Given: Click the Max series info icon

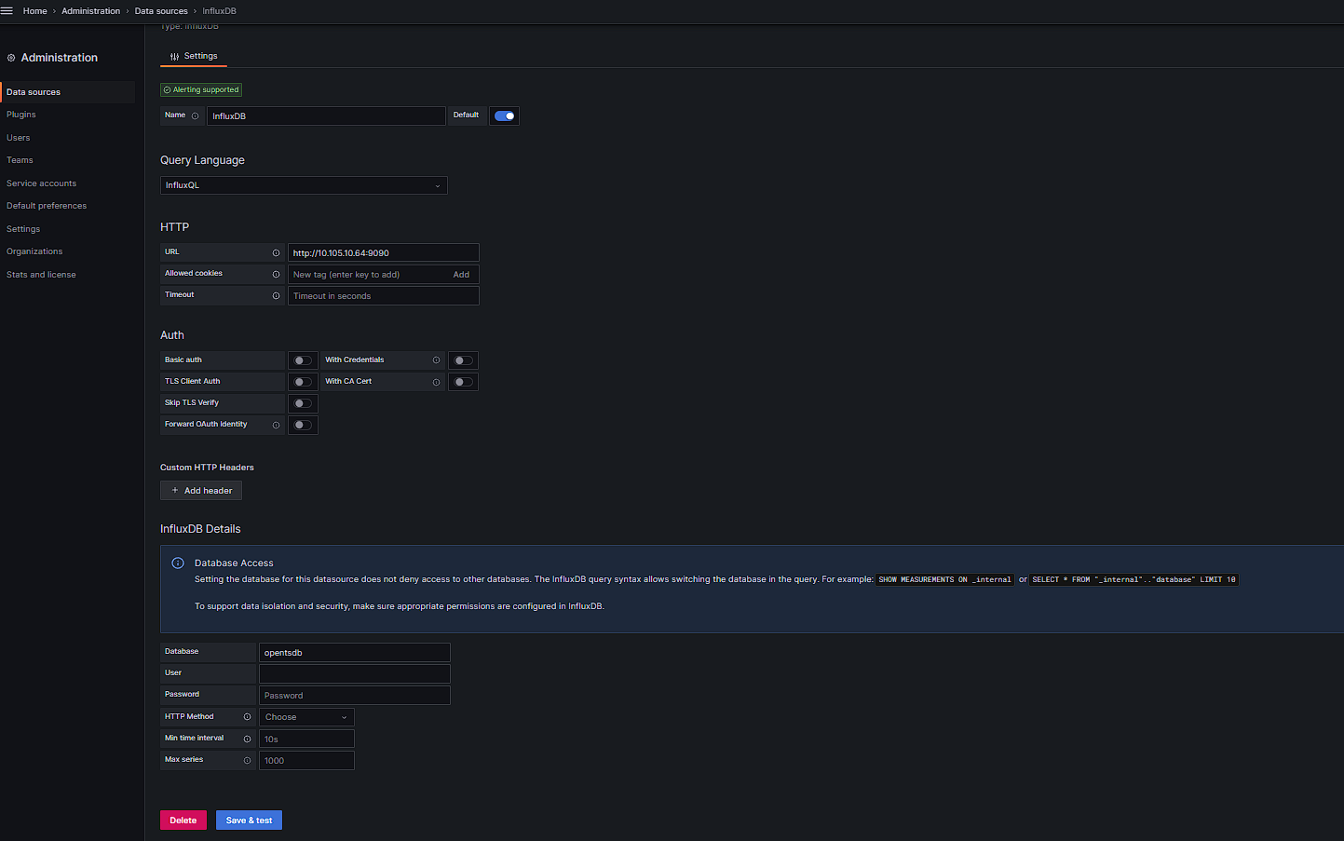Looking at the screenshot, I should tap(247, 760).
